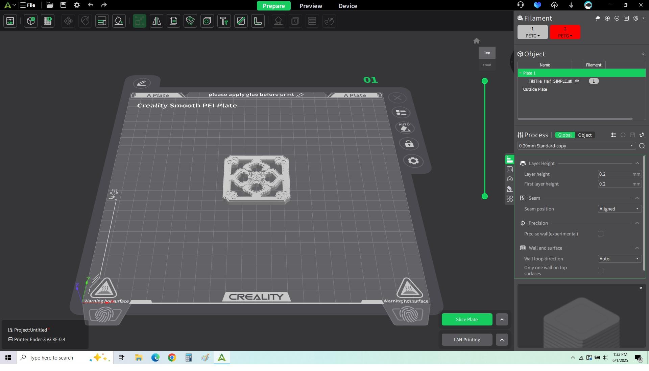Screen dimensions: 649x371
Task: Click the plate settings gear icon
Action: point(413,161)
